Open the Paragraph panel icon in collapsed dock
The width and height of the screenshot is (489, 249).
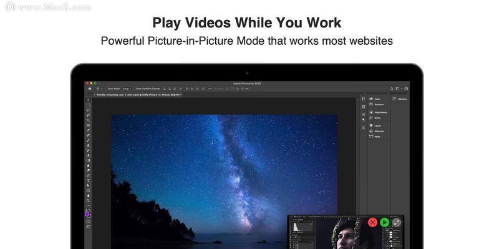363,120
